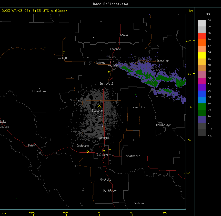
Task: Pick the yellow 51-54 dBZ legend swatch
Action: 202,55
